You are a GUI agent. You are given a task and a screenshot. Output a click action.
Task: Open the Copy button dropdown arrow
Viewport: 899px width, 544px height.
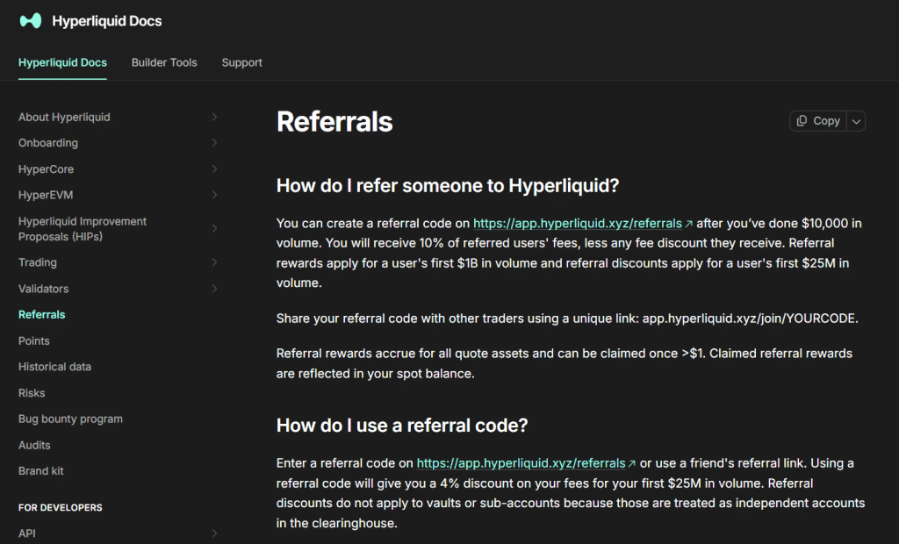tap(856, 121)
